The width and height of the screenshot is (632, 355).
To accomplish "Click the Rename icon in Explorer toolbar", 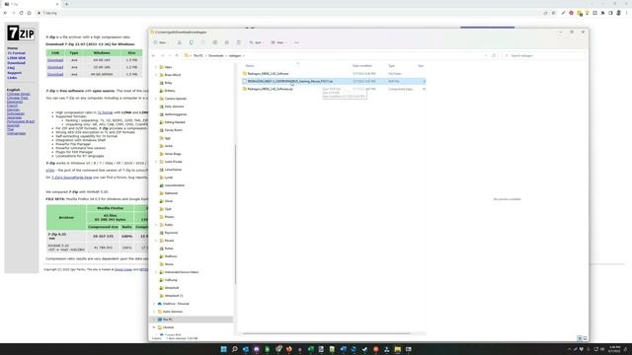I will tap(215, 42).
